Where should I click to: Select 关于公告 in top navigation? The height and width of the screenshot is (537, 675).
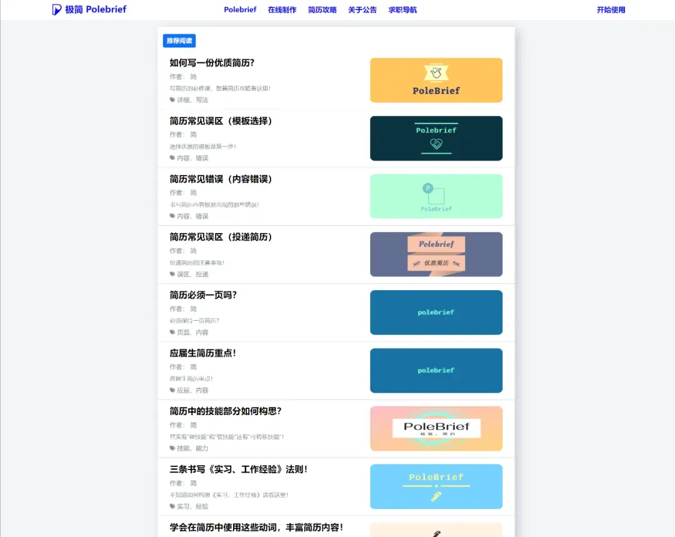click(362, 9)
